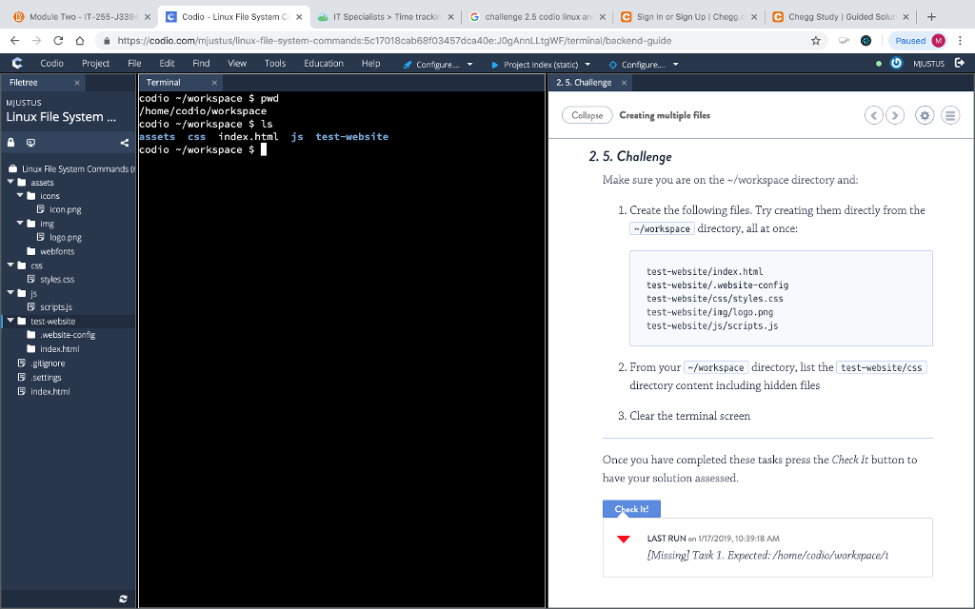Image resolution: width=975 pixels, height=609 pixels.
Task: Click Chrome back navigation arrow
Action: [15, 40]
